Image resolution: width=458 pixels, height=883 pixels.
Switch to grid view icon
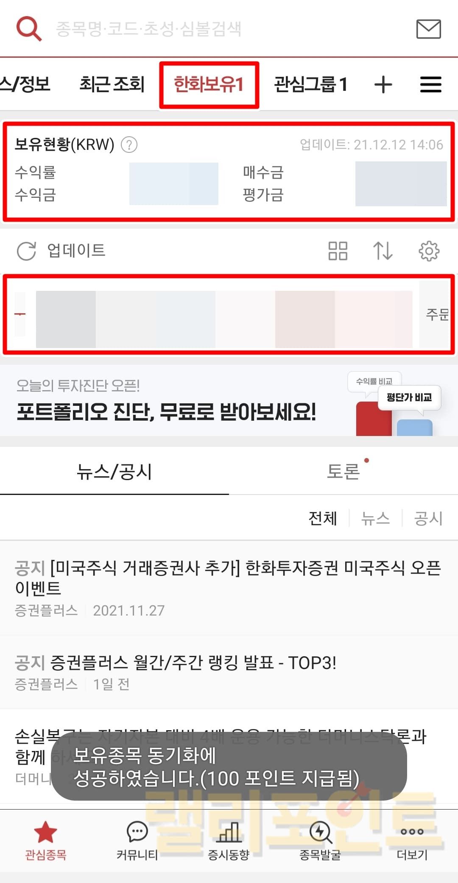point(338,251)
